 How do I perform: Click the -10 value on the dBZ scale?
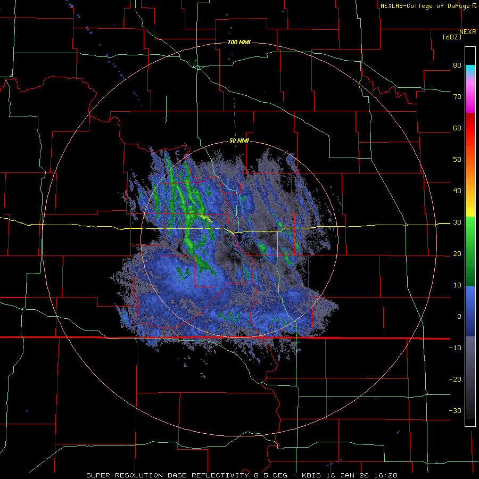[455, 348]
